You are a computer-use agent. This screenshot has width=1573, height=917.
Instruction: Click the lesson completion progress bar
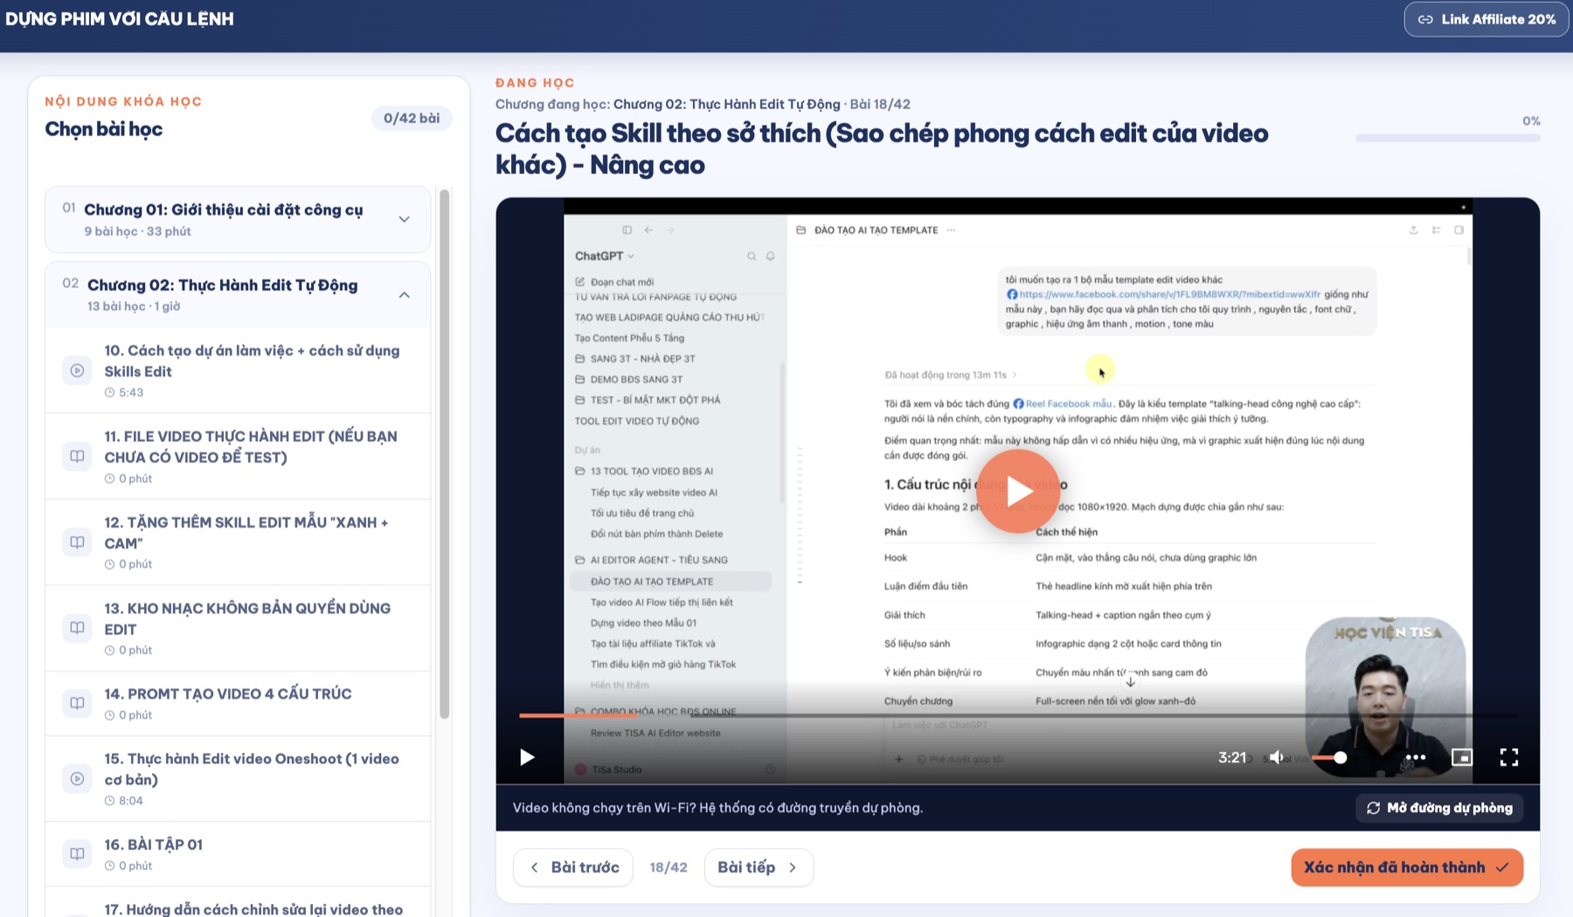click(x=1448, y=138)
